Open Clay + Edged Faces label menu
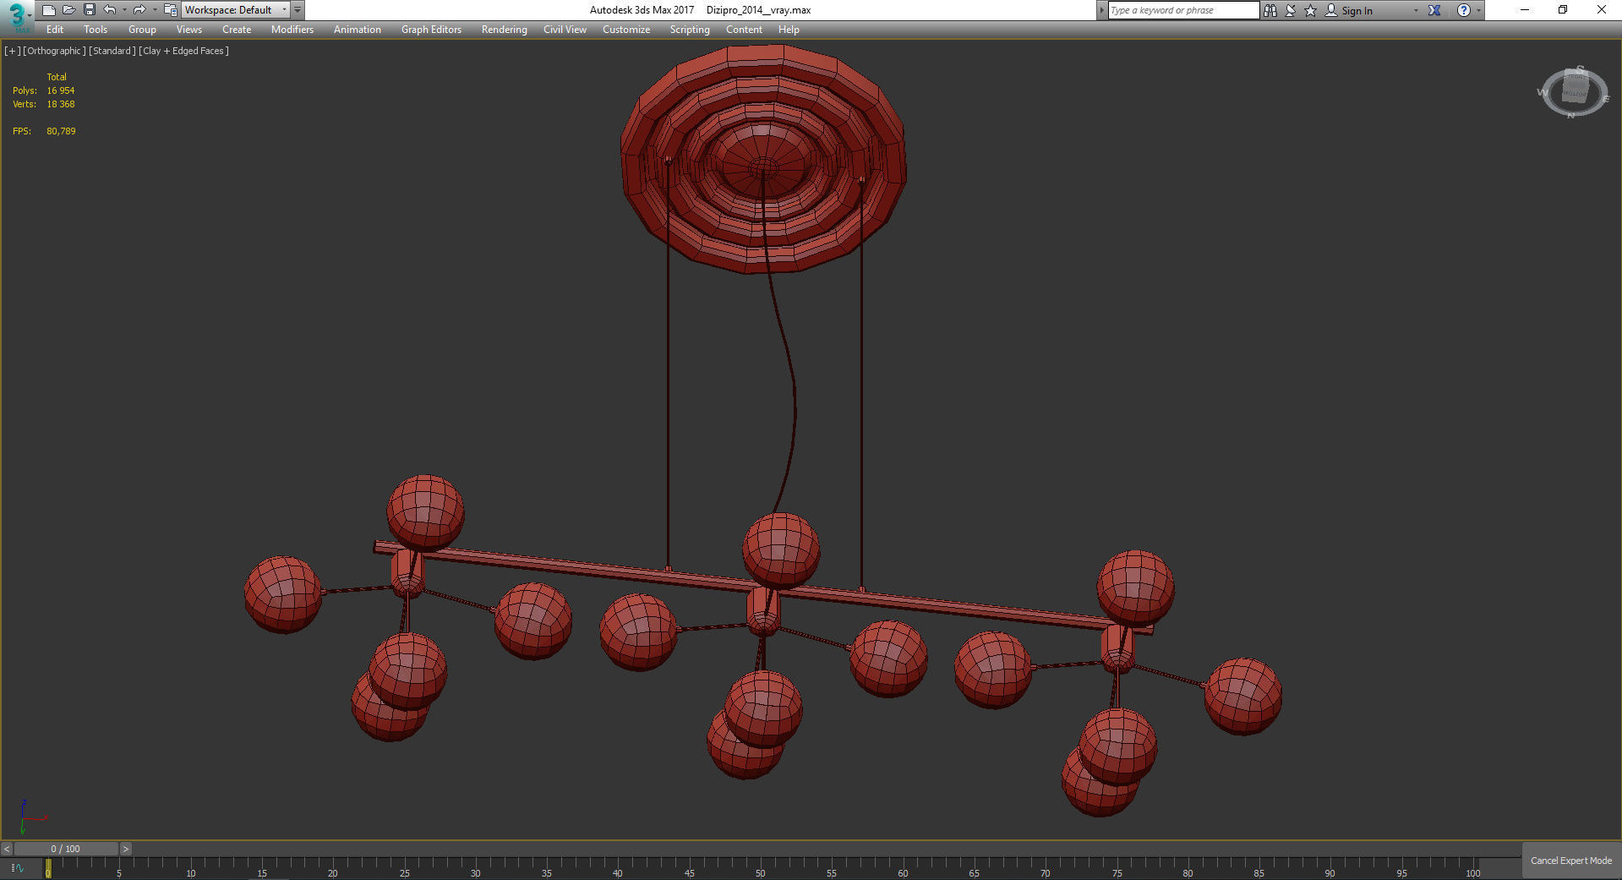This screenshot has width=1622, height=880. 183,51
